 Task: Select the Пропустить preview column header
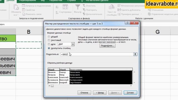101,69
